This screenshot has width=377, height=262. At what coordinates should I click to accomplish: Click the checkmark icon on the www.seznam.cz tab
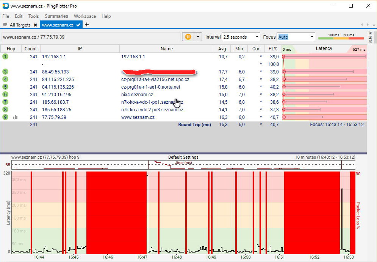click(x=78, y=25)
